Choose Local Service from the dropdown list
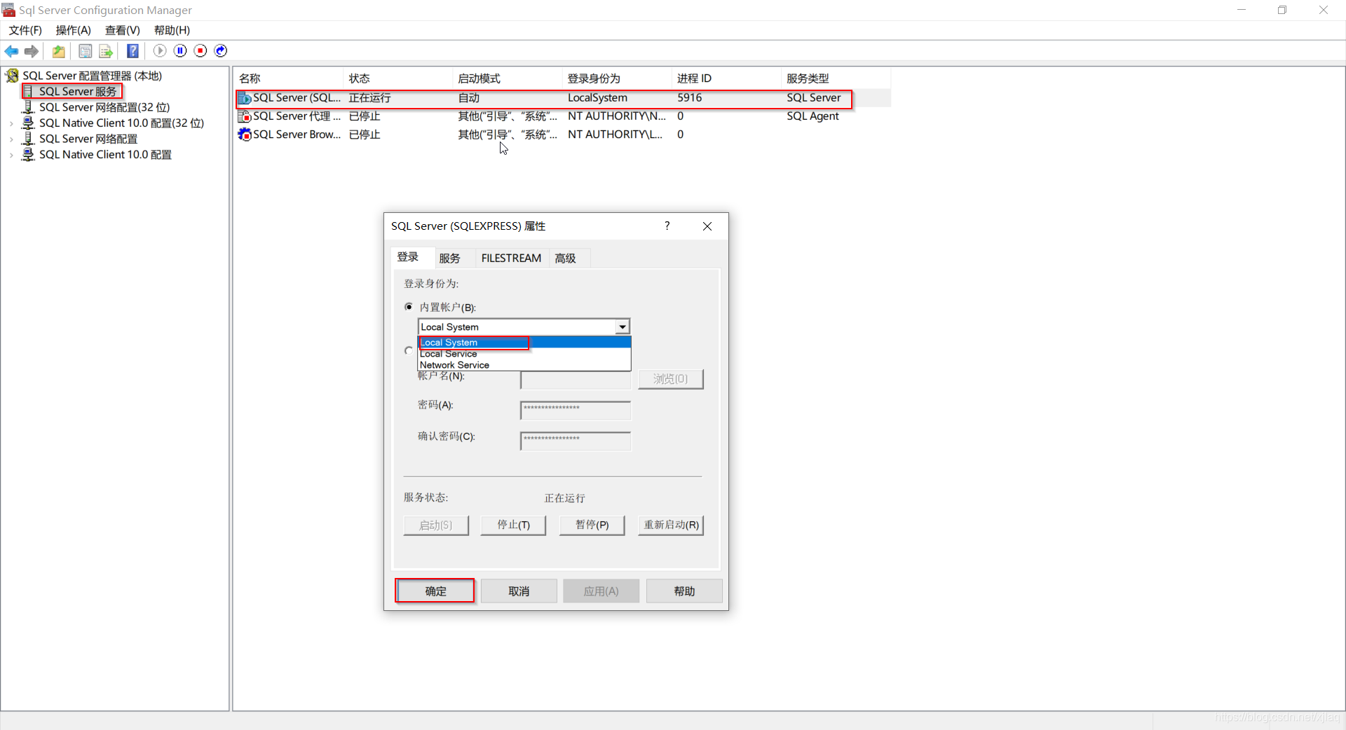 (x=524, y=354)
